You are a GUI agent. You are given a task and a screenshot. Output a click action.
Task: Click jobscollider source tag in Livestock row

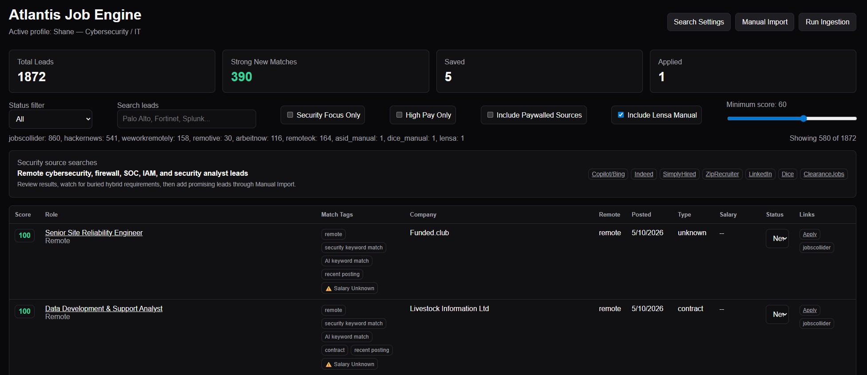pyautogui.click(x=816, y=324)
